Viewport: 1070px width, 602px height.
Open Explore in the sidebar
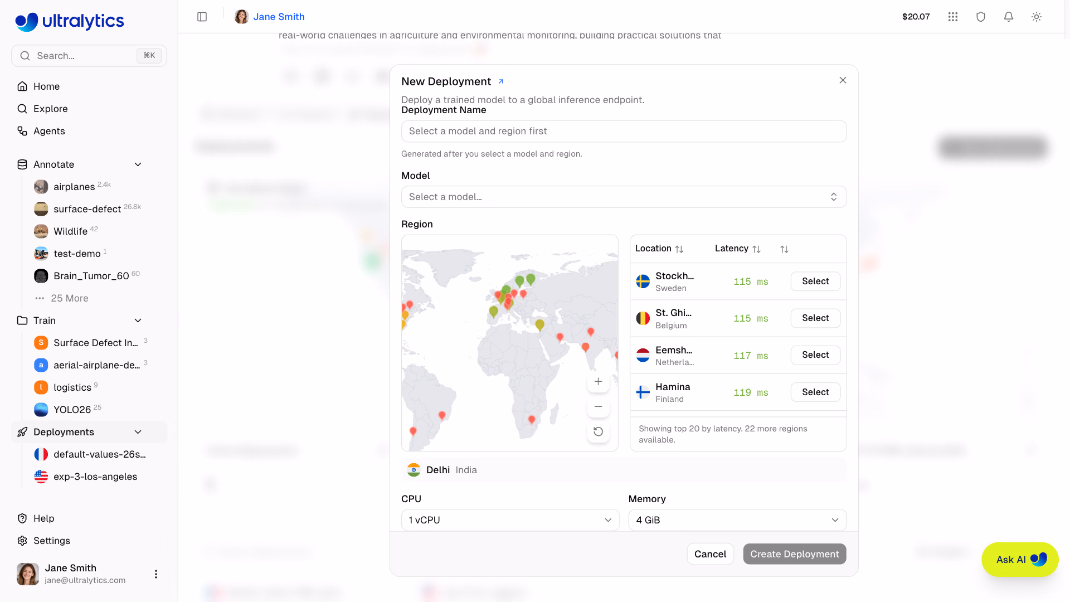pos(89,109)
